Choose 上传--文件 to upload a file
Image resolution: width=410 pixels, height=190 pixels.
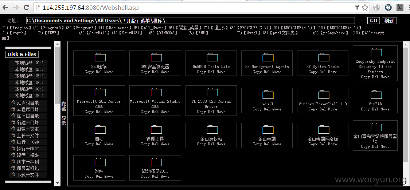pyautogui.click(x=28, y=135)
